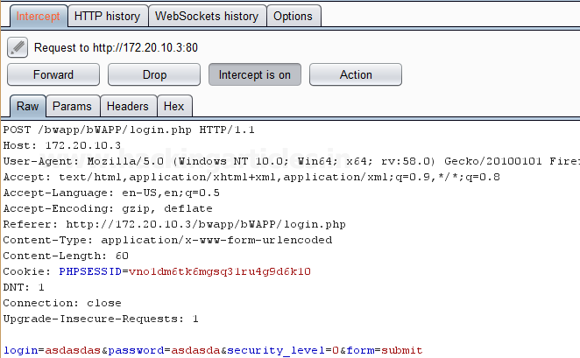This screenshot has height=358, width=580.
Task: Click the pencil edit target icon
Action: pos(18,47)
